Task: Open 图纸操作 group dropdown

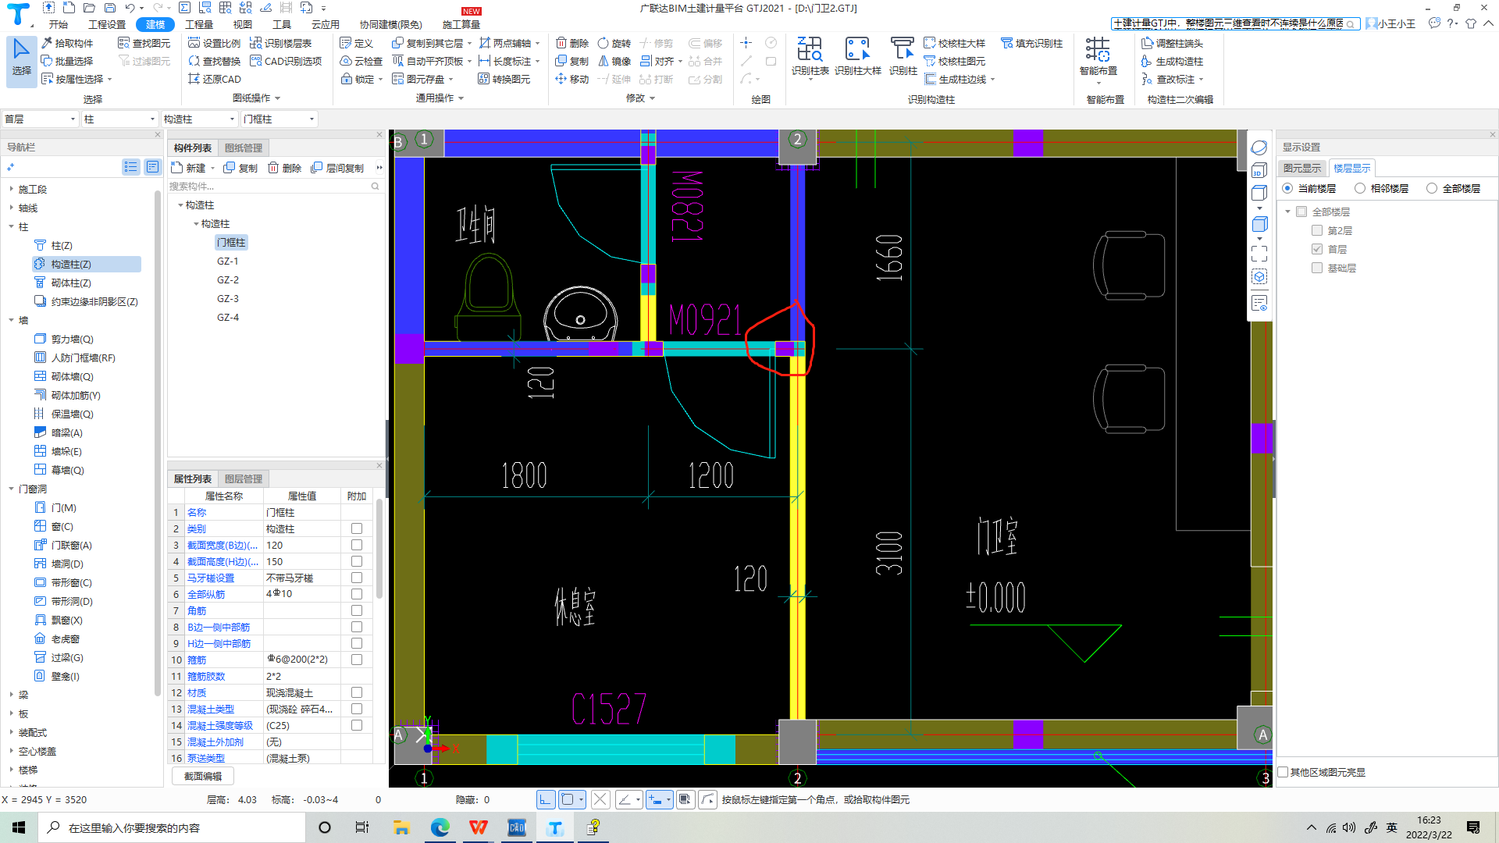Action: 257,98
